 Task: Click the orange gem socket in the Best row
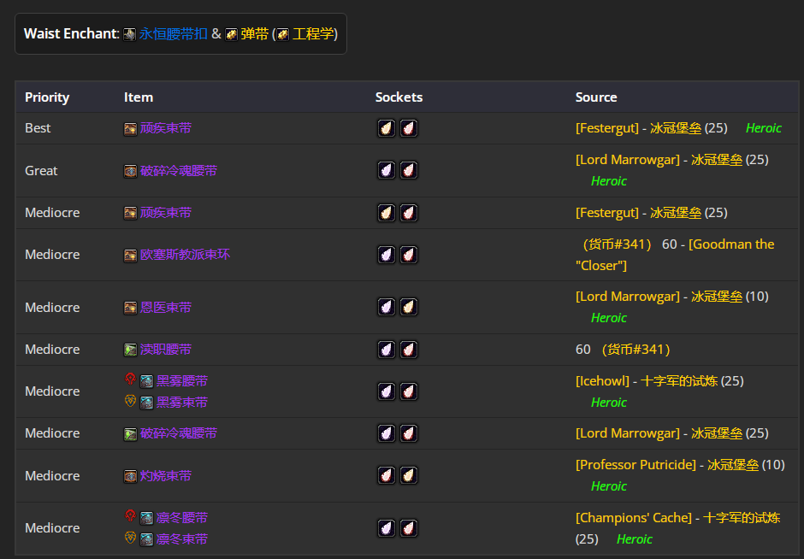tap(387, 128)
